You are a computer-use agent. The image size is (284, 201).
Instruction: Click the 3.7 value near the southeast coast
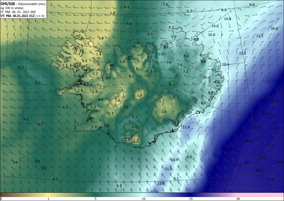[x=177, y=123]
